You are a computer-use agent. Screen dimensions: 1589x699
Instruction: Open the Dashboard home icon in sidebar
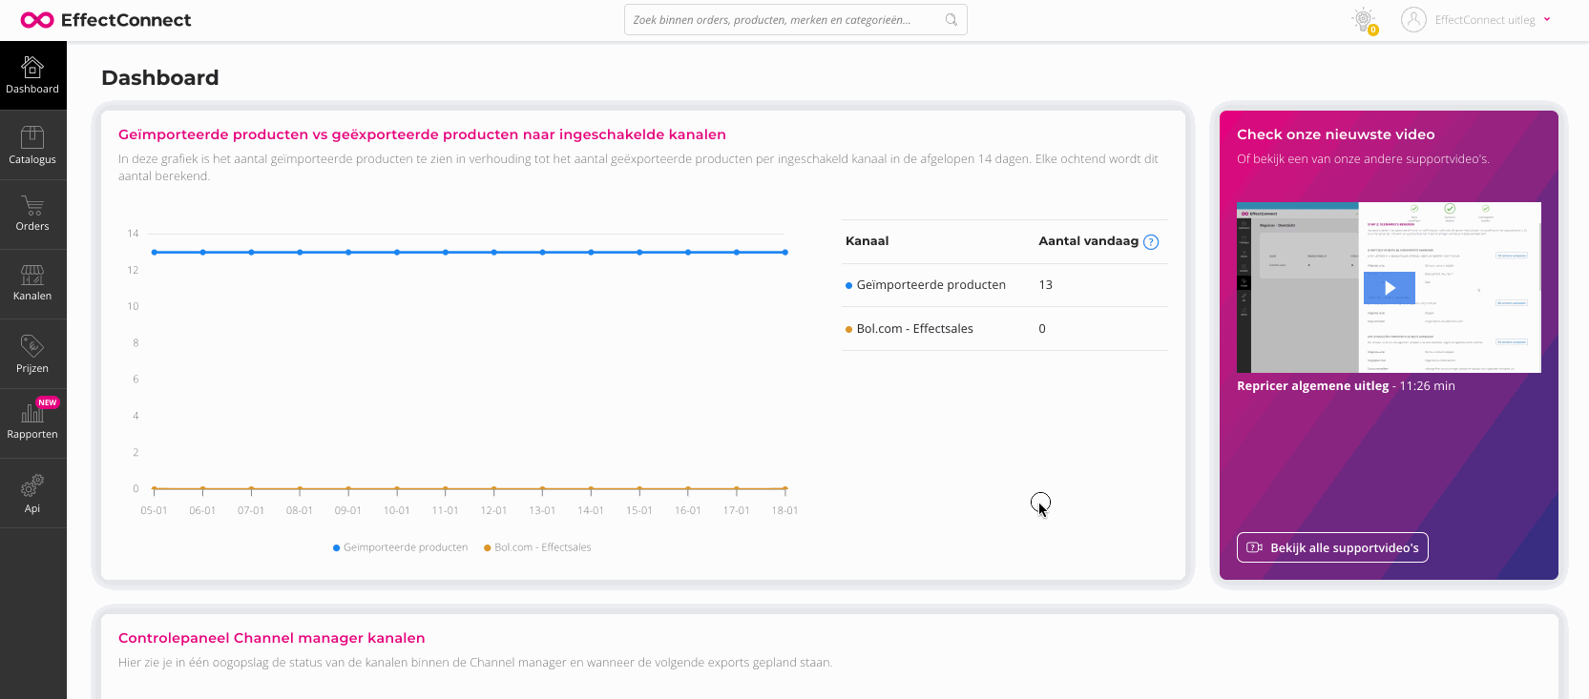click(x=32, y=67)
